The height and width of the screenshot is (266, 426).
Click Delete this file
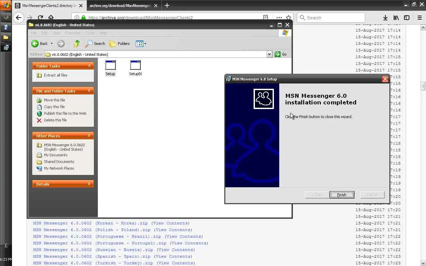pyautogui.click(x=52, y=120)
